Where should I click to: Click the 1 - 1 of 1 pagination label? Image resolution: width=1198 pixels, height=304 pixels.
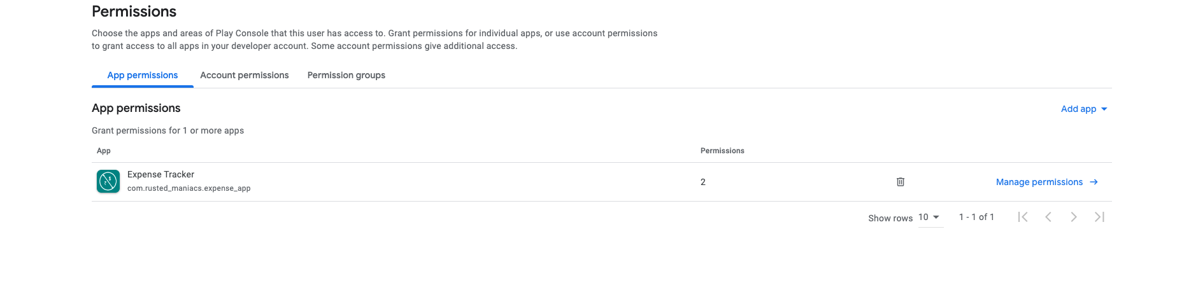click(x=976, y=217)
